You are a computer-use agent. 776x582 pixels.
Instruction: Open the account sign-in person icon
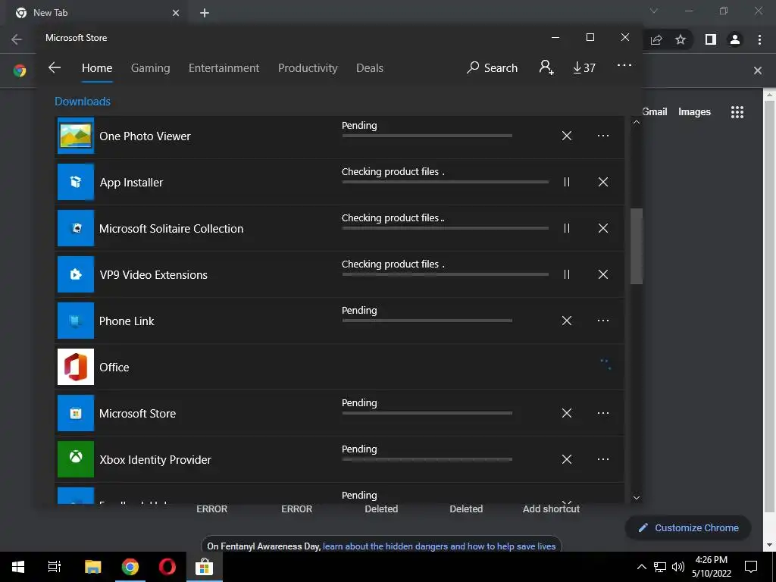pos(546,67)
